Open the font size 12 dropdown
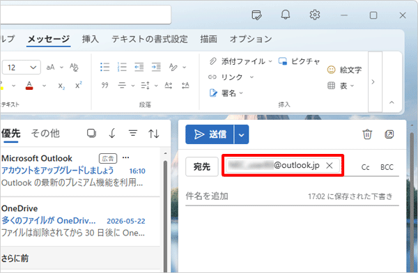Viewport: 418px width, 273px height. [22, 67]
